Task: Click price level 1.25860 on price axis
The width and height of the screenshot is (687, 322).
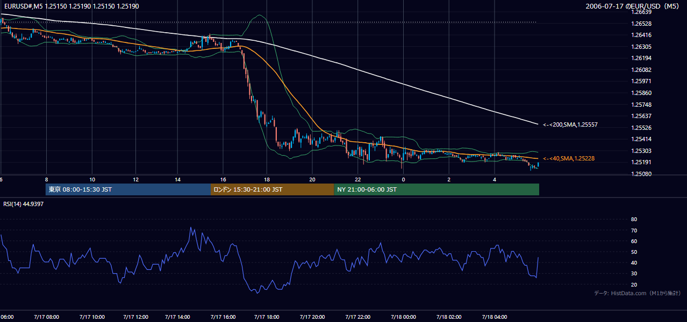Action: point(642,93)
